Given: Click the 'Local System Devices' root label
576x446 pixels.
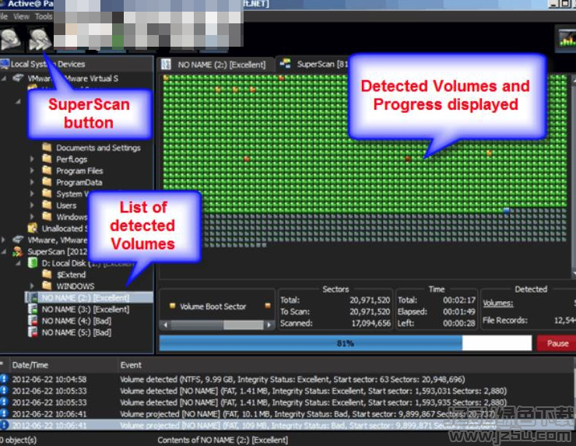Looking at the screenshot, I should tap(47, 64).
